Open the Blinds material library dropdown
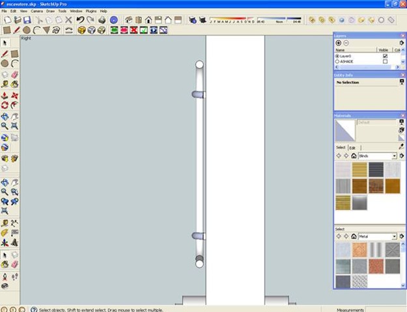Image resolution: width=407 pixels, height=312 pixels. click(x=394, y=156)
